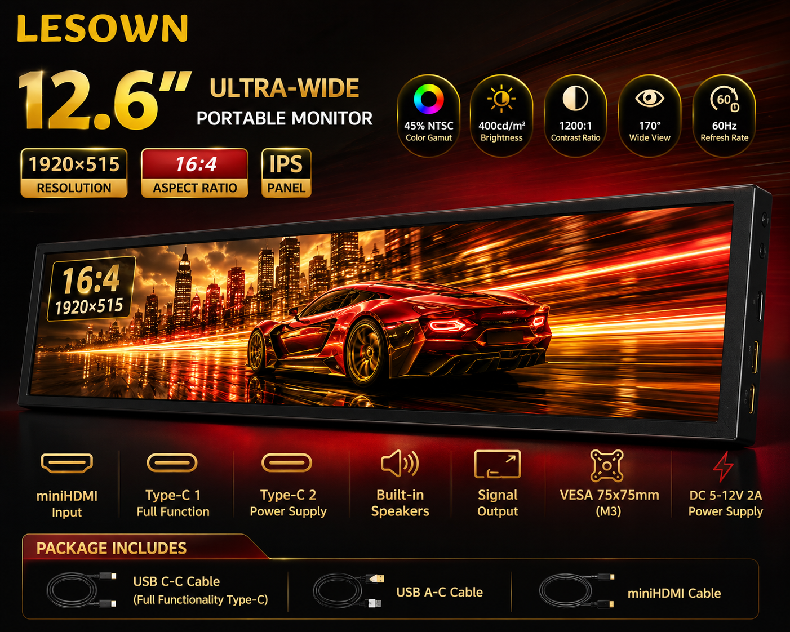Click the IPS Panel badge

point(286,173)
